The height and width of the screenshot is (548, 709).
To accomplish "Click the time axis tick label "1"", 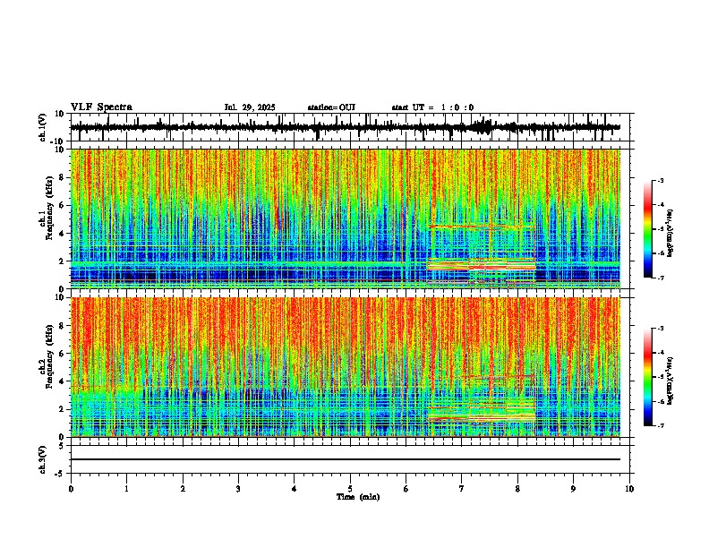I will pos(126,488).
